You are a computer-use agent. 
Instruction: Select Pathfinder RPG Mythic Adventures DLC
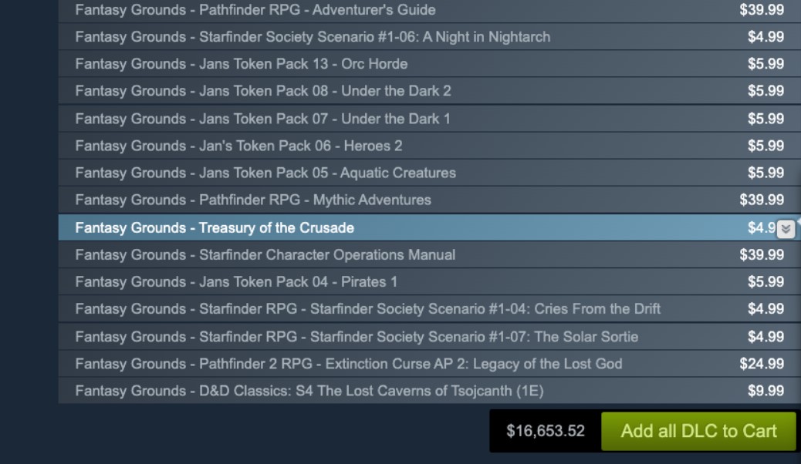pos(253,200)
